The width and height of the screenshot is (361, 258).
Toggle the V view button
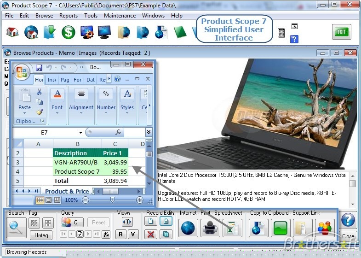point(133,234)
